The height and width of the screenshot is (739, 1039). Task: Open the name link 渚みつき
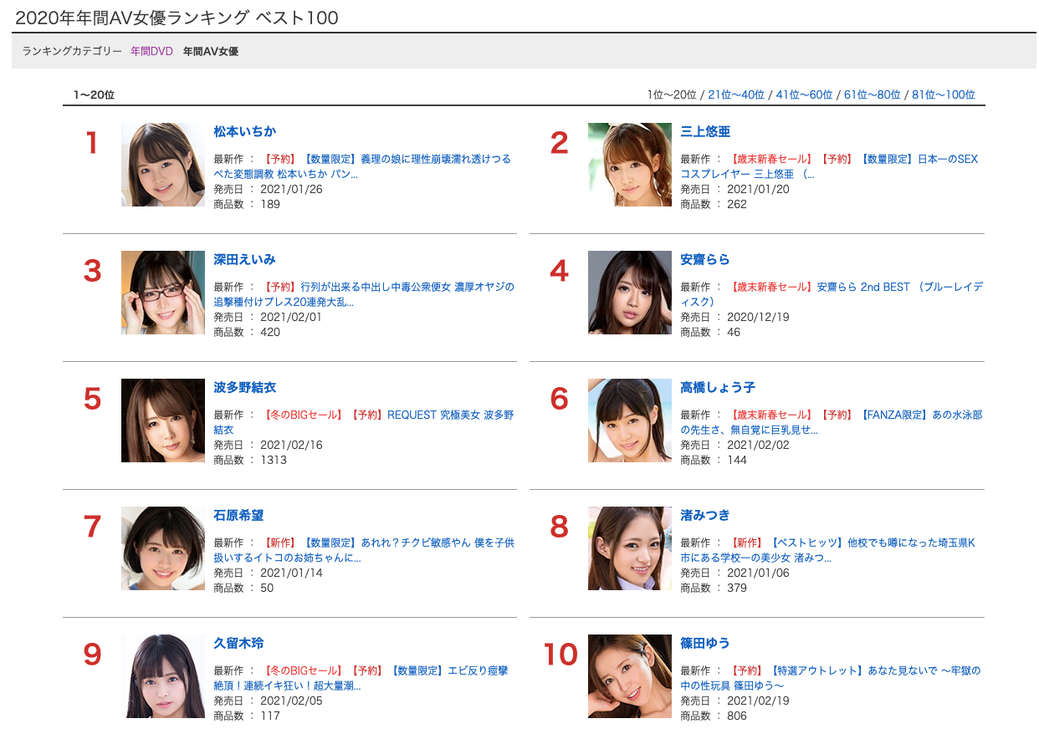[x=705, y=515]
